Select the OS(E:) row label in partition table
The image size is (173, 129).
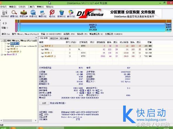point(48,53)
